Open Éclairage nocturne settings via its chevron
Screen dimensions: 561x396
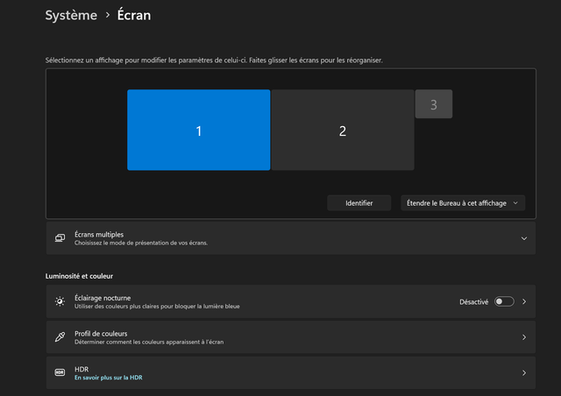tap(524, 301)
